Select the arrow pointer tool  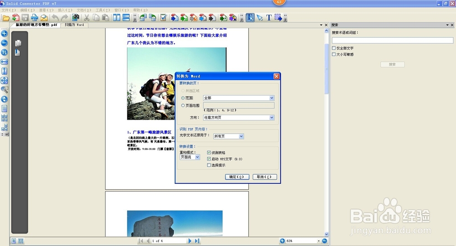coord(260,18)
